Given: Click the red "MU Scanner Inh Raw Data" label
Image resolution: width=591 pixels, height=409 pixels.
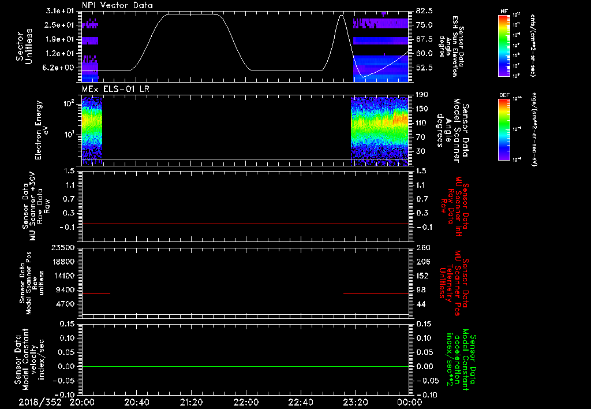Looking at the screenshot, I should [x=454, y=206].
